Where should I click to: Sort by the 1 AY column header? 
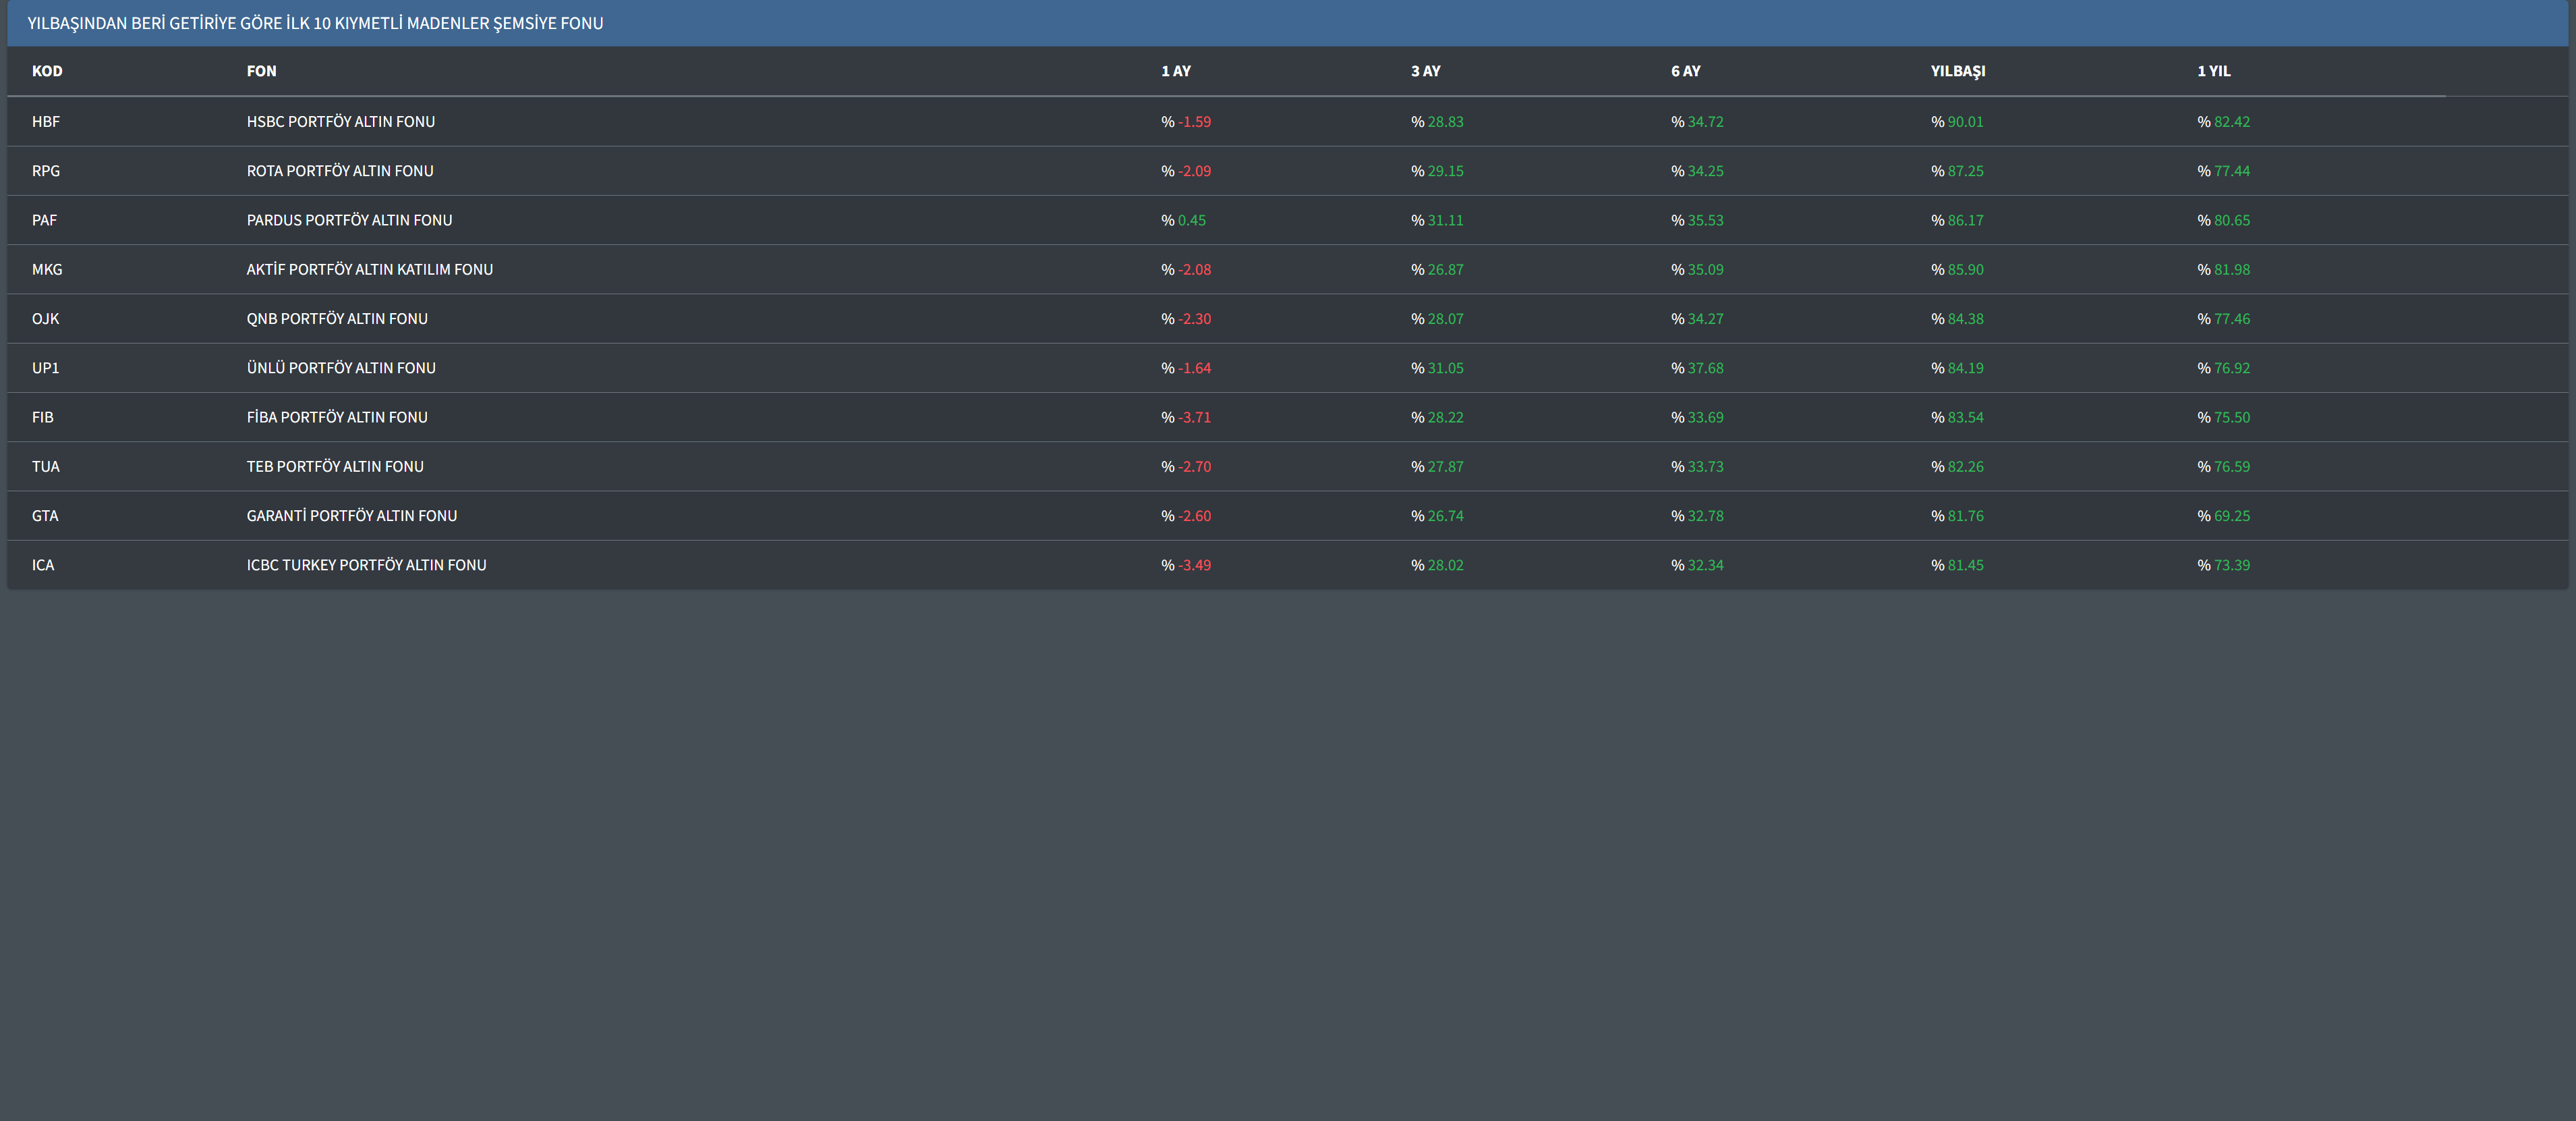click(1176, 71)
